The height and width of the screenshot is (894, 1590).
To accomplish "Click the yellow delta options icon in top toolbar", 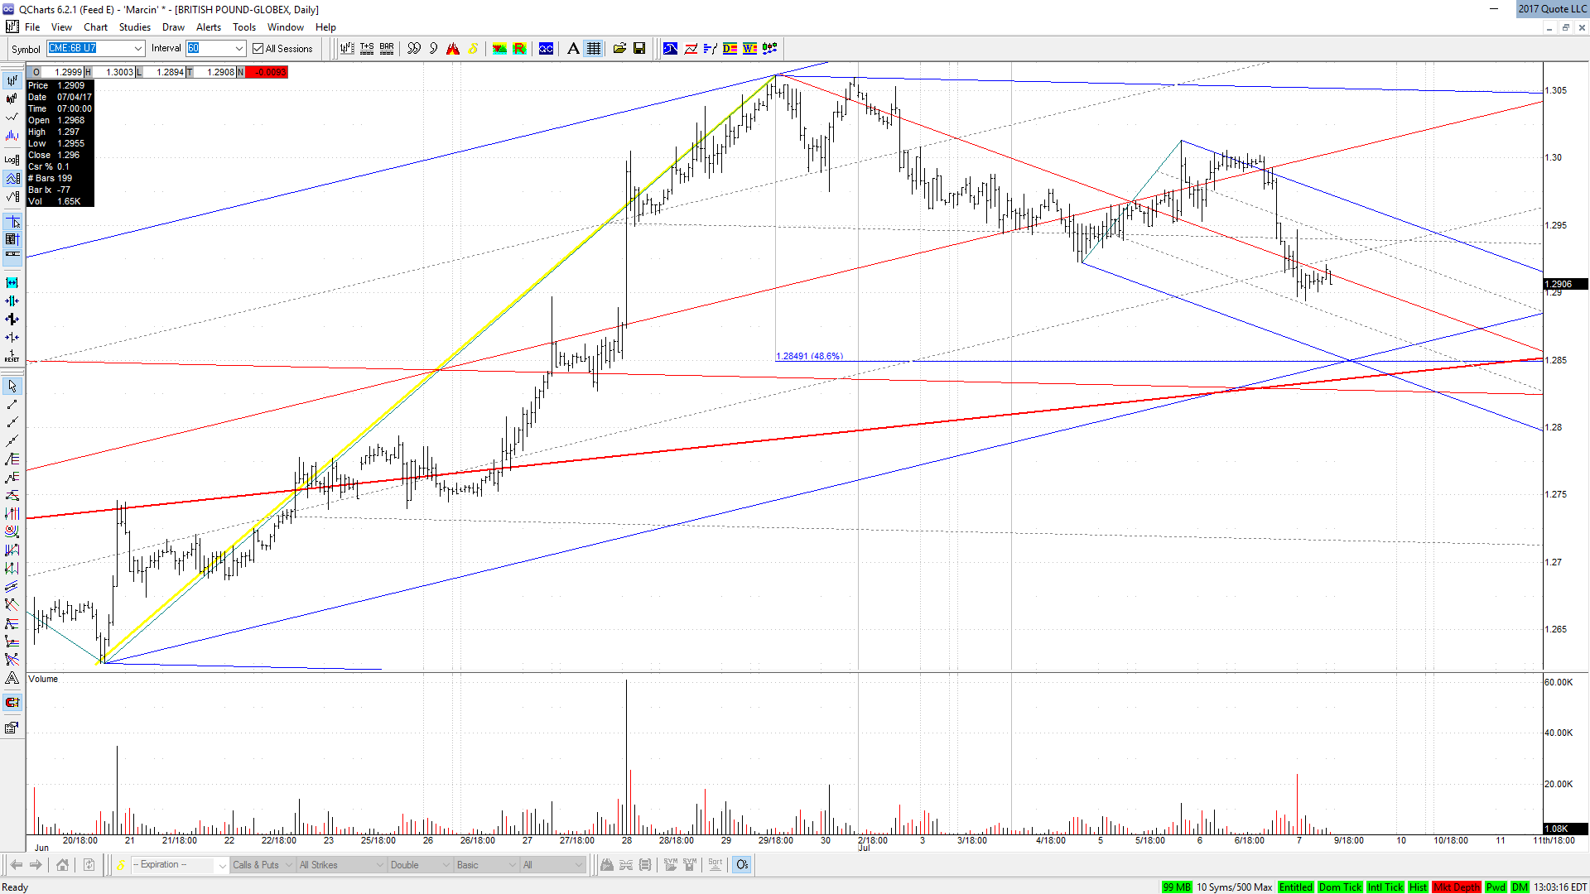I will point(473,49).
